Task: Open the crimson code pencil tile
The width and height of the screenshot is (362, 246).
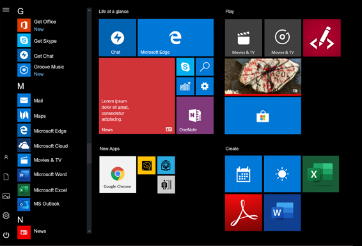Action: point(322,38)
